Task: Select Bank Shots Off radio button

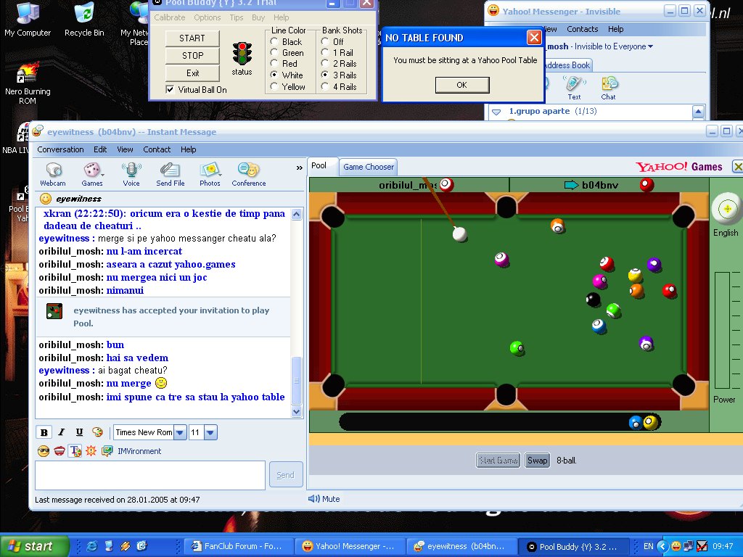Action: 324,41
